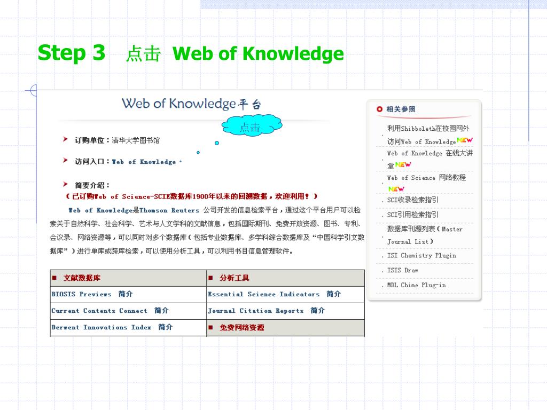Image resolution: width=547 pixels, height=410 pixels.
Task: Open Essential Science Indicators link
Action: point(264,294)
